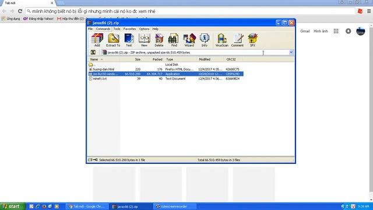Sort files by Name column

[x=104, y=60]
